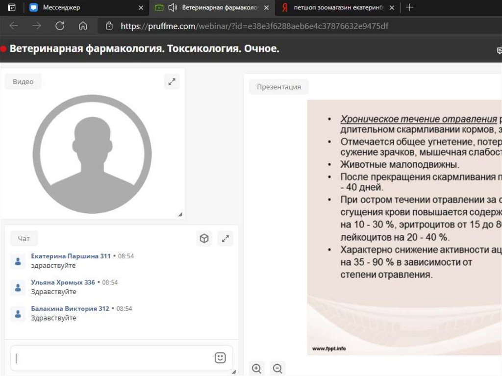This screenshot has width=502, height=376.
Task: Click the pruffme.com address bar
Action: click(x=255, y=26)
